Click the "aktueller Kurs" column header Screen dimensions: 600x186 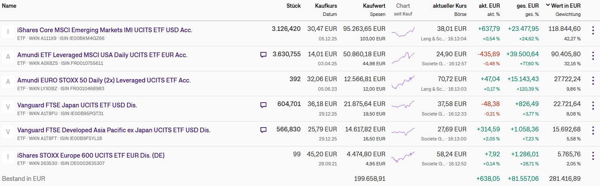pyautogui.click(x=449, y=6)
